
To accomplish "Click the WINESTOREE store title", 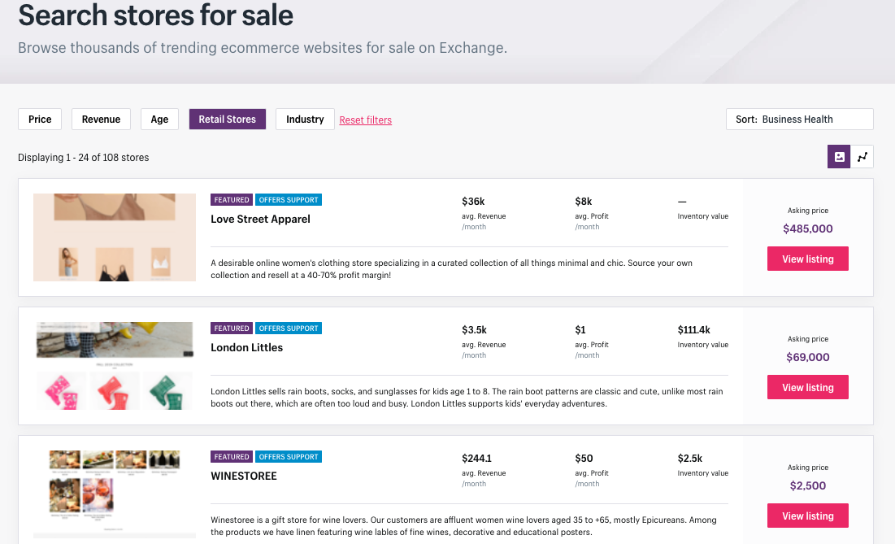I will coord(244,476).
